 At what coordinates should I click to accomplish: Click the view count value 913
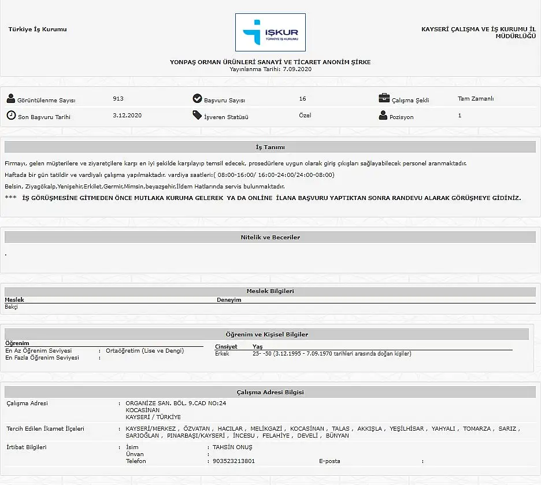(118, 99)
